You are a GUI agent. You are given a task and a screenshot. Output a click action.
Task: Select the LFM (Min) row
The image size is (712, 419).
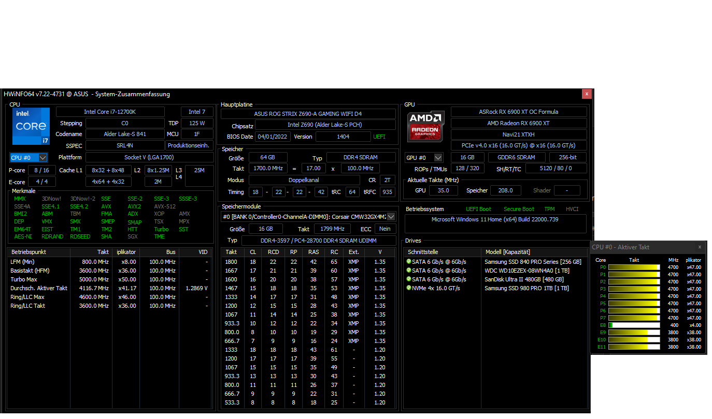pyautogui.click(x=110, y=262)
